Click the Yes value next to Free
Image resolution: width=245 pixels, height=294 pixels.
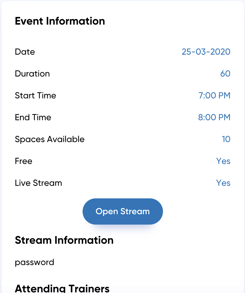(223, 161)
